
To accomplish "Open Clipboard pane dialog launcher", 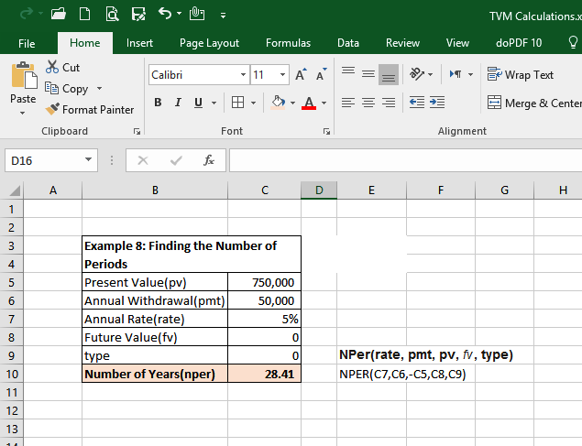I will tap(137, 132).
